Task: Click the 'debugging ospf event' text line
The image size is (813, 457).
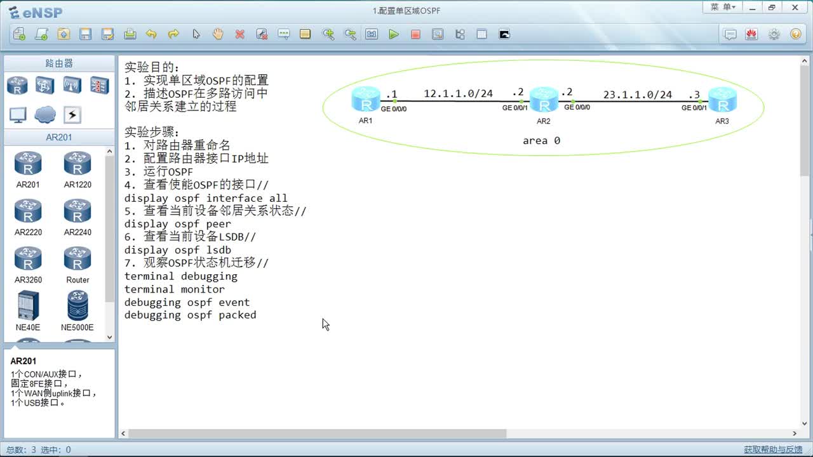Action: [187, 302]
